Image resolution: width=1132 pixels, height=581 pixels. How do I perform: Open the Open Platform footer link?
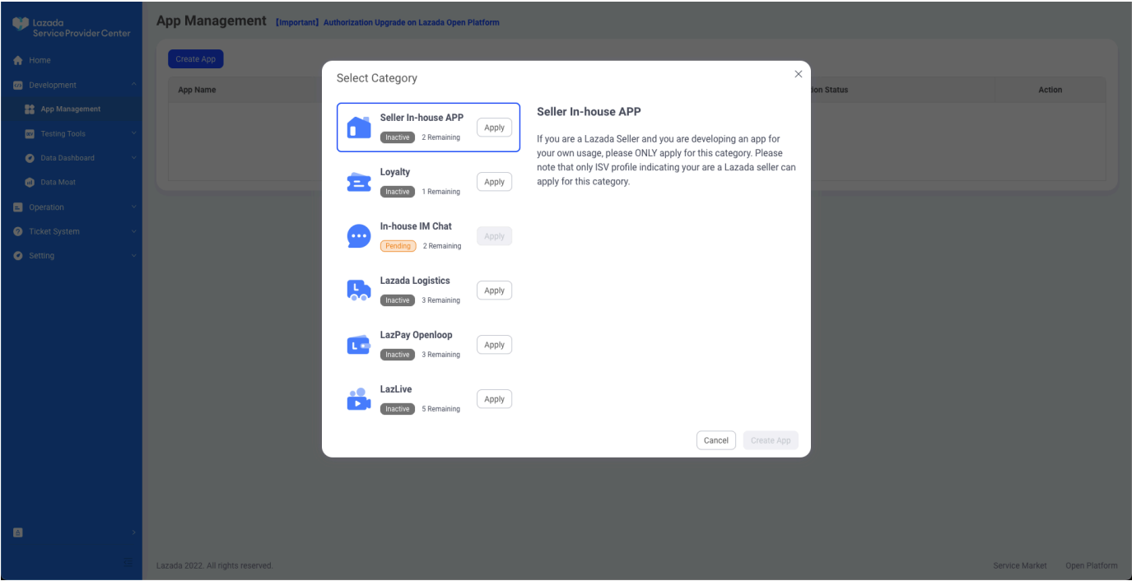point(1092,565)
